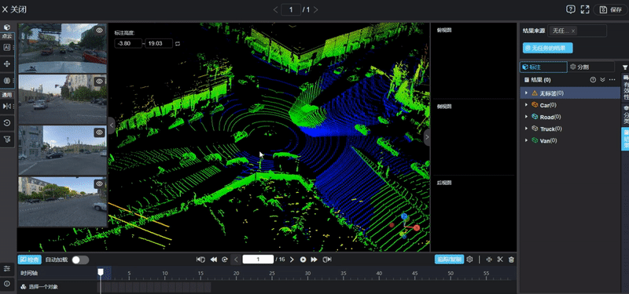This screenshot has width=629, height=294.
Task: Toggle fullscreen mode icon
Action: [585, 9]
